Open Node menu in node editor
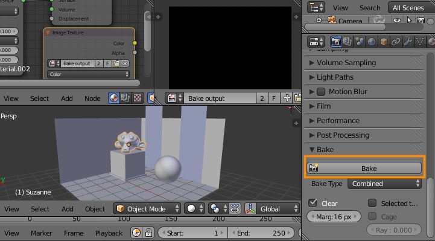435x241 pixels. pos(92,98)
